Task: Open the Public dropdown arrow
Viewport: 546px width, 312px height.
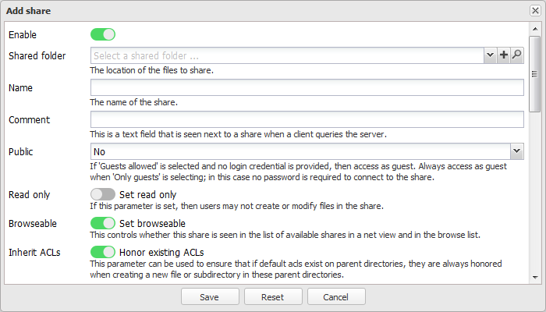Action: point(516,151)
